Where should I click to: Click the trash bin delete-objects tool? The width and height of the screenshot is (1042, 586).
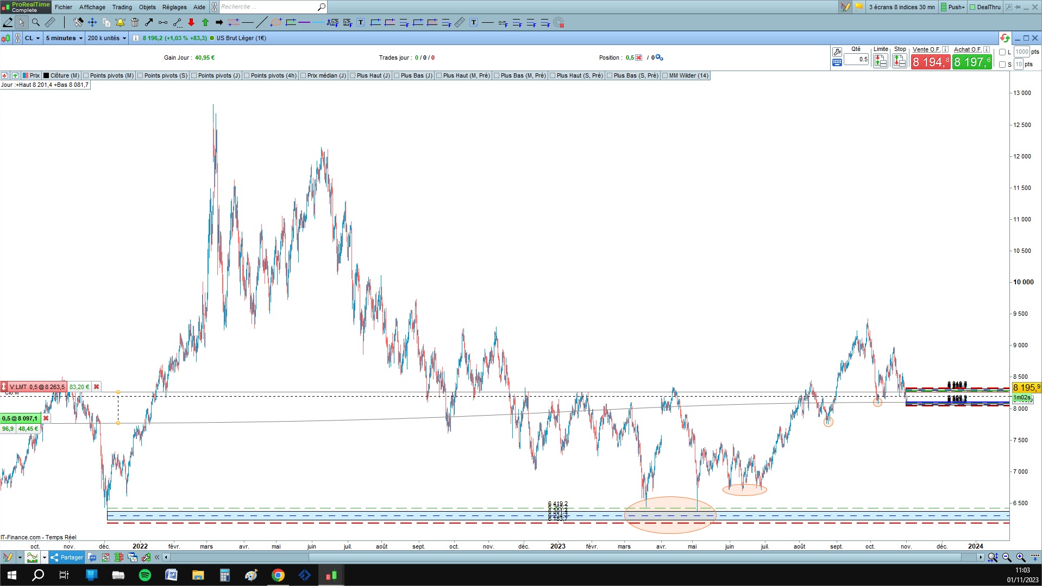click(x=135, y=22)
